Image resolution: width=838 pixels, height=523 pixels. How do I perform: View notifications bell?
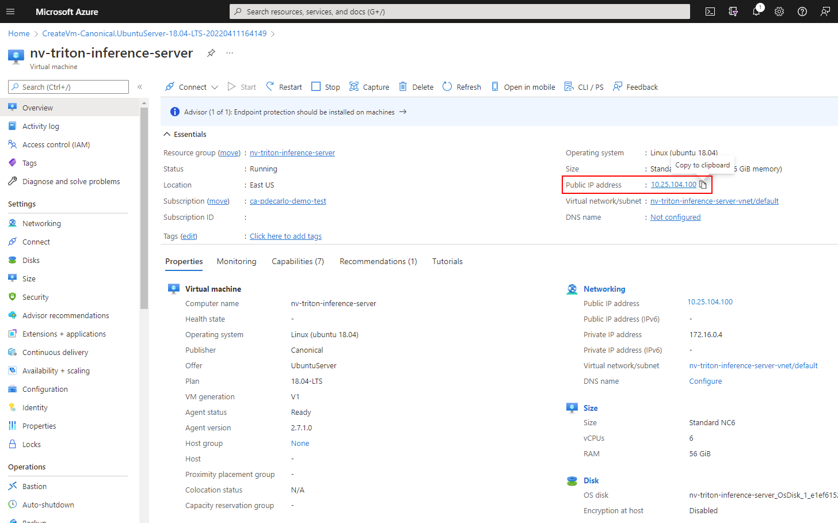click(x=756, y=12)
